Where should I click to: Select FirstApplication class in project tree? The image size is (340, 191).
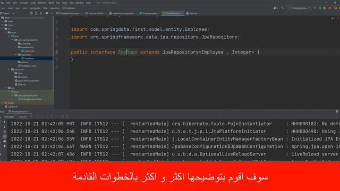[x=27, y=66]
